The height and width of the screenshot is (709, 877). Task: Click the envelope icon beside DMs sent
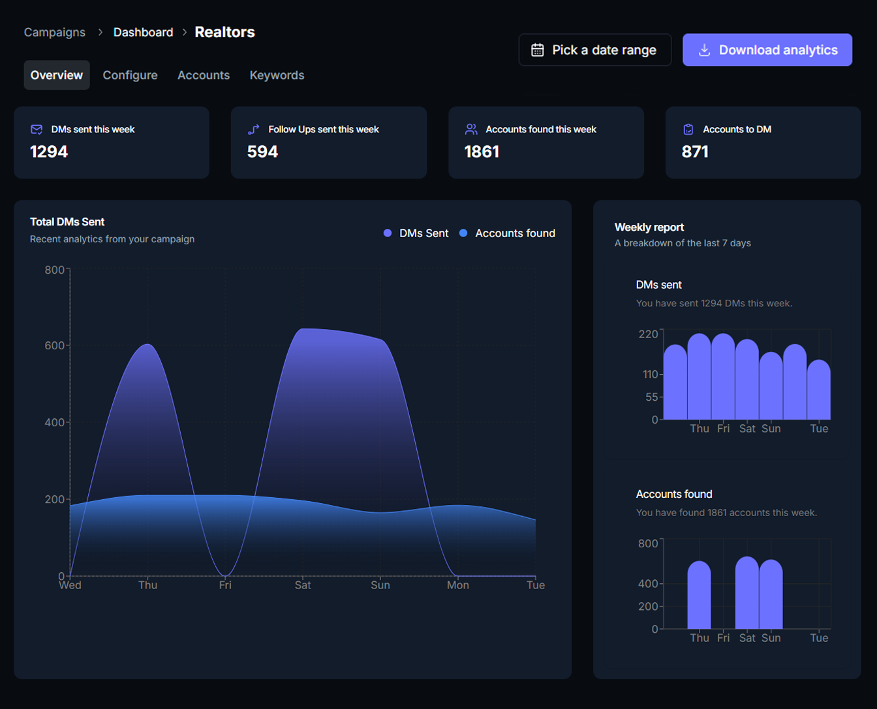click(37, 130)
